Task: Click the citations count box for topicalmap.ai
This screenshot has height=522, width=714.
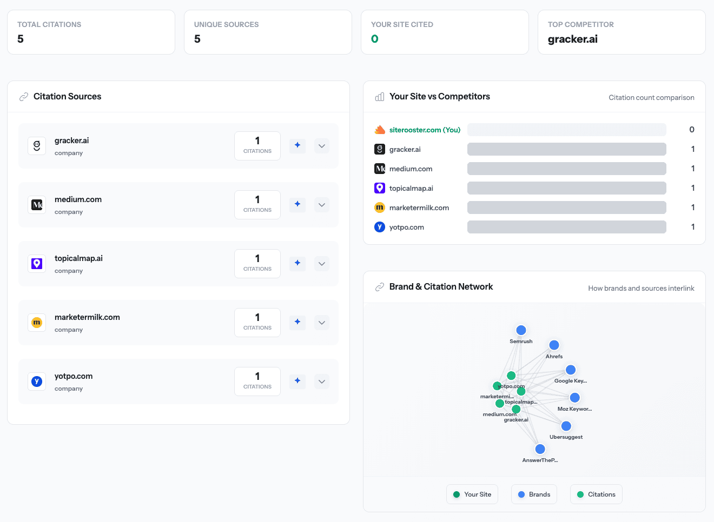Action: pyautogui.click(x=257, y=264)
